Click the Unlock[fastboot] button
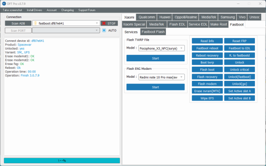Viewport: 266px width, 166px height. tap(239, 77)
